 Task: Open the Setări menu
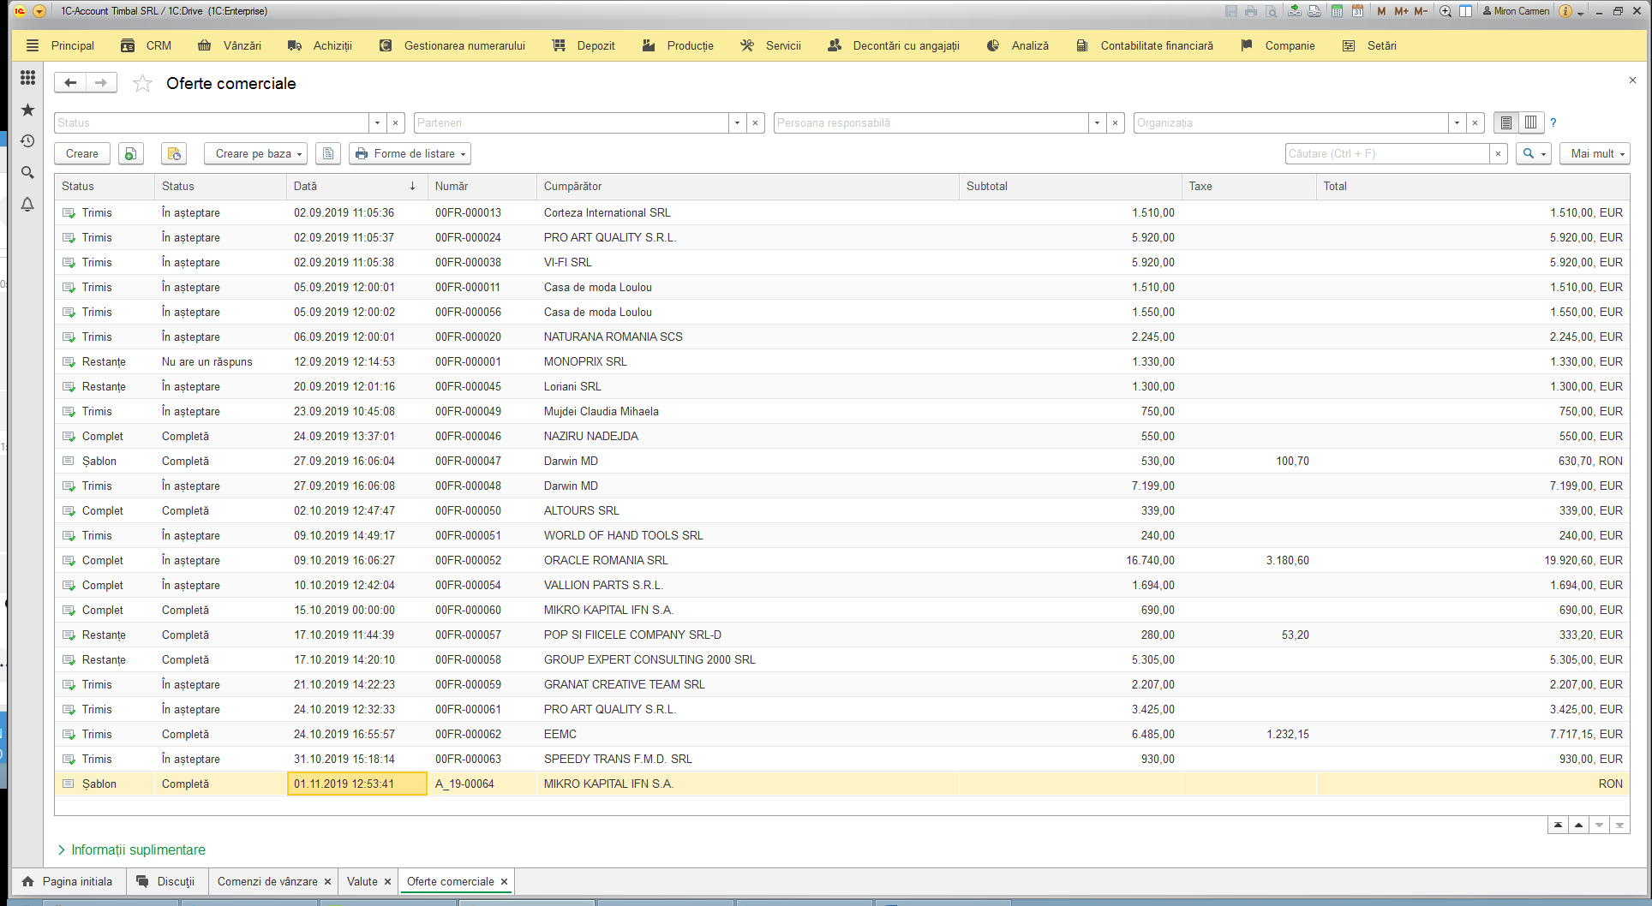click(x=1369, y=45)
